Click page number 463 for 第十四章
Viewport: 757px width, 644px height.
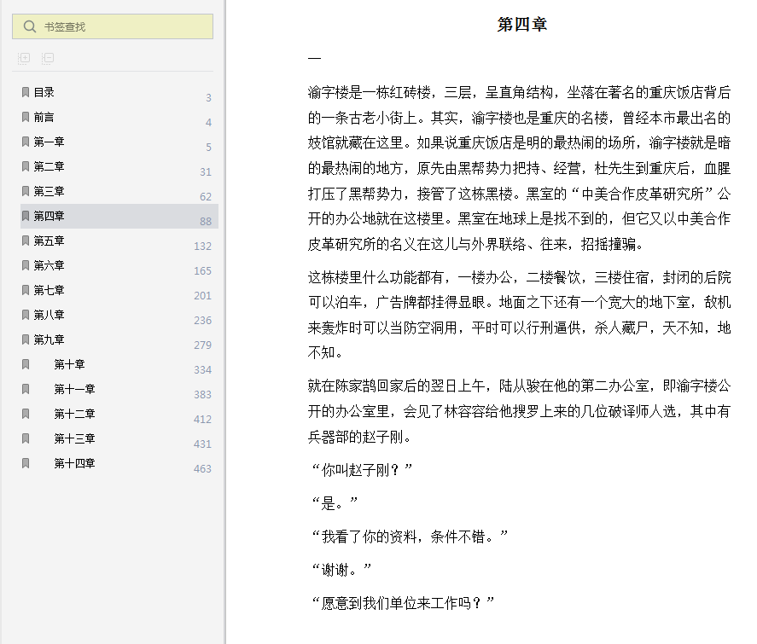pos(203,469)
